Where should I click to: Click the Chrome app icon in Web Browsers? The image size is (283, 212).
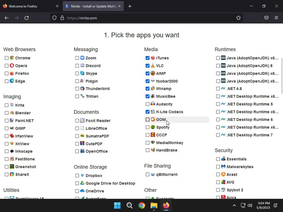click(12, 58)
